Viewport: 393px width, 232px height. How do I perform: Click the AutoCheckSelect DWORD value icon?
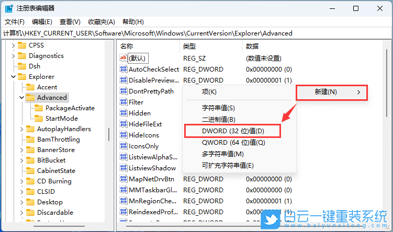pos(123,69)
